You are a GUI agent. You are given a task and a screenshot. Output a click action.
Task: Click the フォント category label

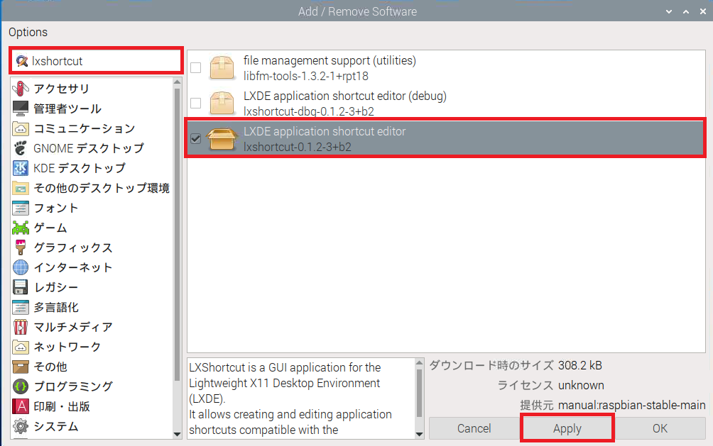point(56,208)
